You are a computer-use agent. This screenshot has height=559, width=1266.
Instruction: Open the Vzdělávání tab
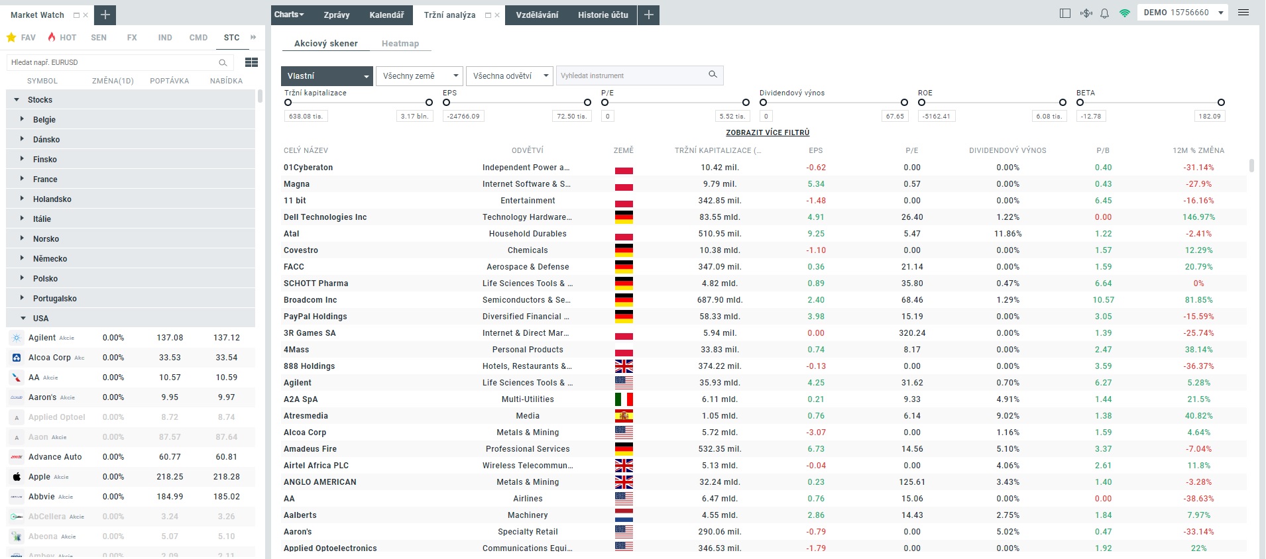(537, 15)
